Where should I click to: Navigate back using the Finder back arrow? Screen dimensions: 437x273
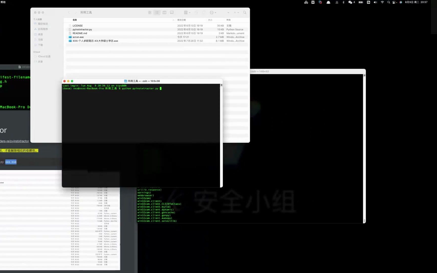tap(69, 12)
